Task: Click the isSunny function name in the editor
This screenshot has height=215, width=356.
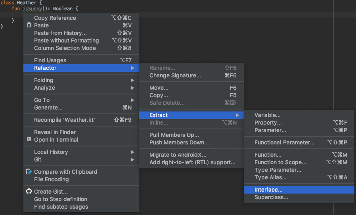Action: [x=32, y=9]
